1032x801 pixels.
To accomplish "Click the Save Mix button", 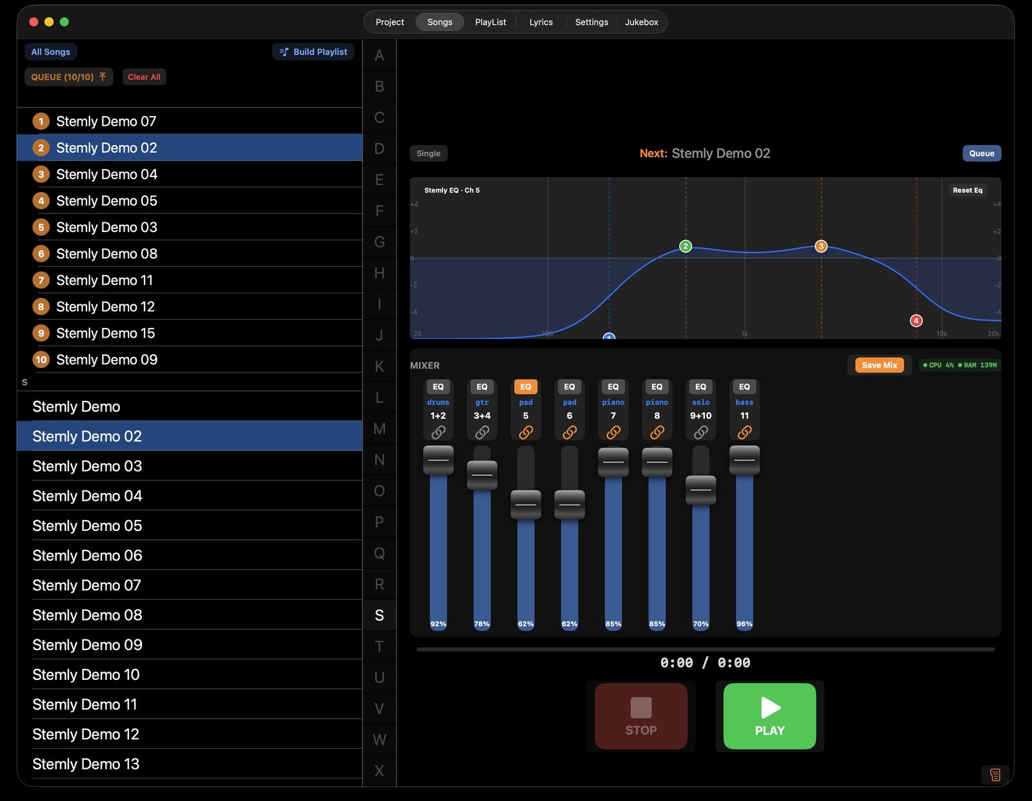I will click(879, 365).
